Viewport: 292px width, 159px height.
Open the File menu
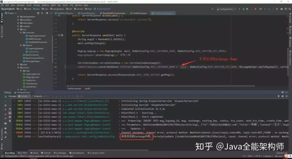point(2,5)
